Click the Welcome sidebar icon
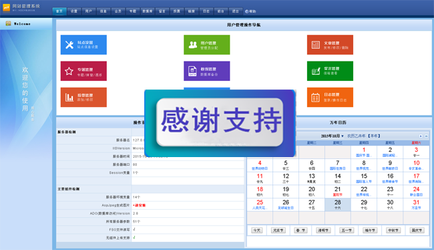 click(x=8, y=23)
